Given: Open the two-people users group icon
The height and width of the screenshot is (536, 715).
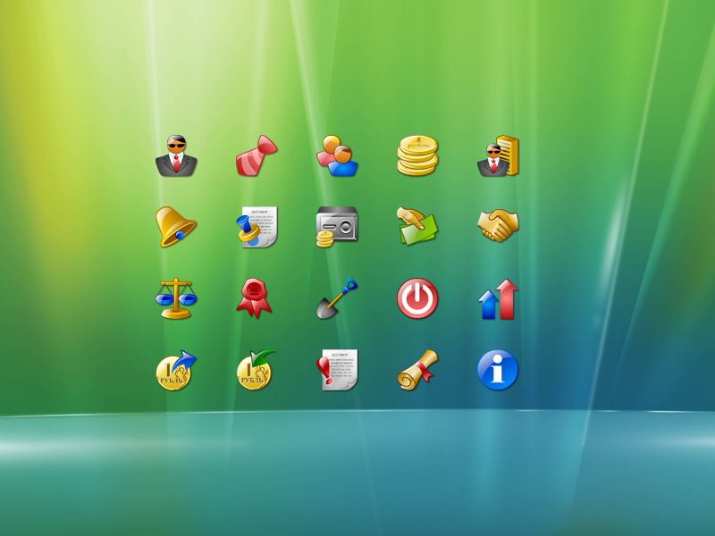Looking at the screenshot, I should pos(337,155).
